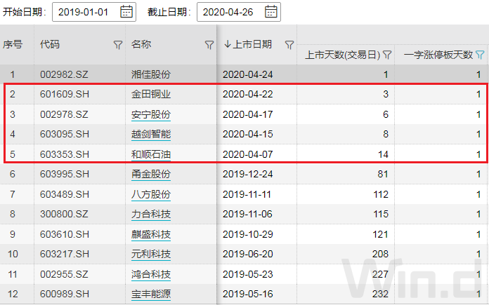Select trading days value 232
Viewport: 489px width, 305px height.
[x=381, y=294]
